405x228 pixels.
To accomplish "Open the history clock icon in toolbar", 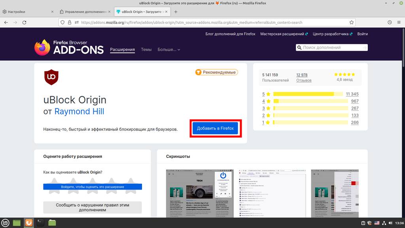I will click(x=390, y=23).
